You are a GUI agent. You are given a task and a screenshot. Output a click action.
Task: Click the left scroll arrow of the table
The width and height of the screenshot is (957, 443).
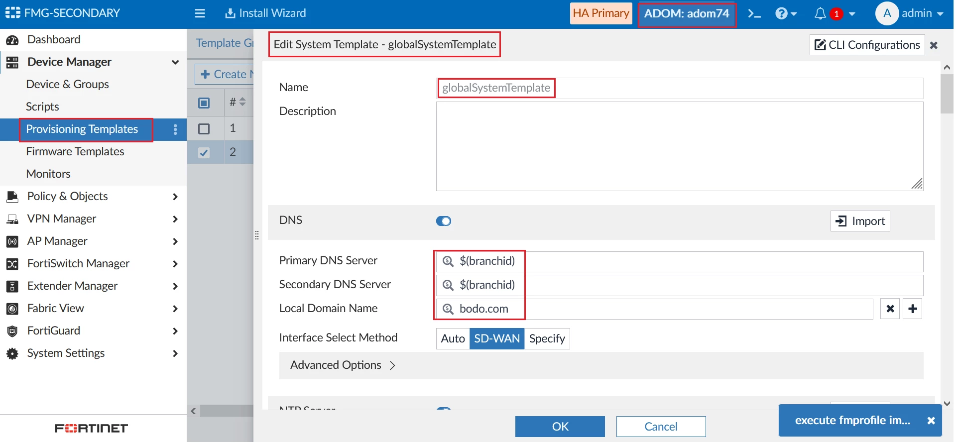pos(194,411)
